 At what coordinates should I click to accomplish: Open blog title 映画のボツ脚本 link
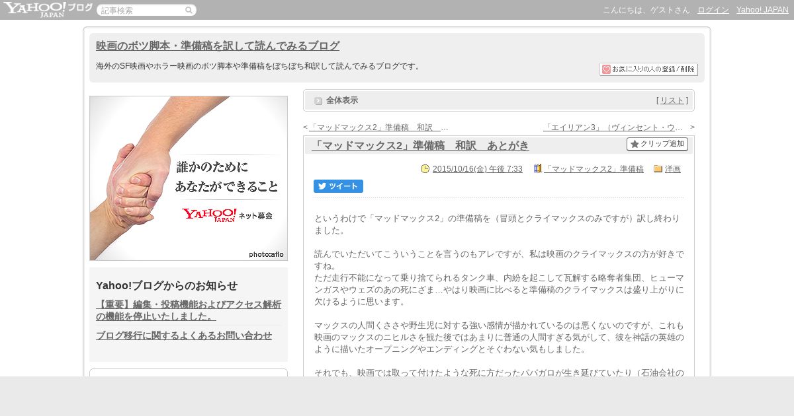(x=218, y=46)
